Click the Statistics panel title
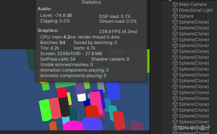This screenshot has height=134, width=217. point(91,2)
